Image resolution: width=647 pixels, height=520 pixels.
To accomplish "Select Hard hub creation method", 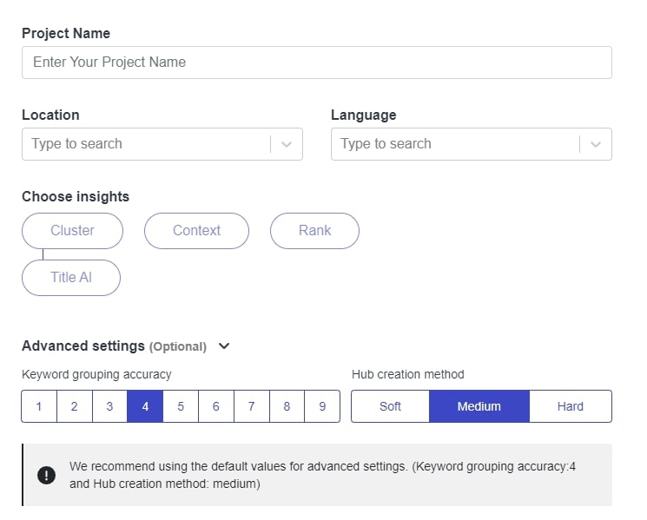I will tap(571, 406).
